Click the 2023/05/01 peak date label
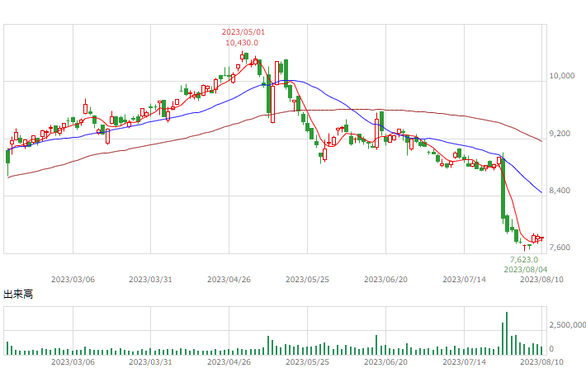 pyautogui.click(x=243, y=32)
